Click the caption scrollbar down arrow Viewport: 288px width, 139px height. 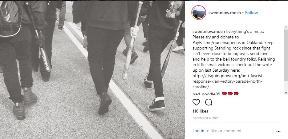(286, 93)
